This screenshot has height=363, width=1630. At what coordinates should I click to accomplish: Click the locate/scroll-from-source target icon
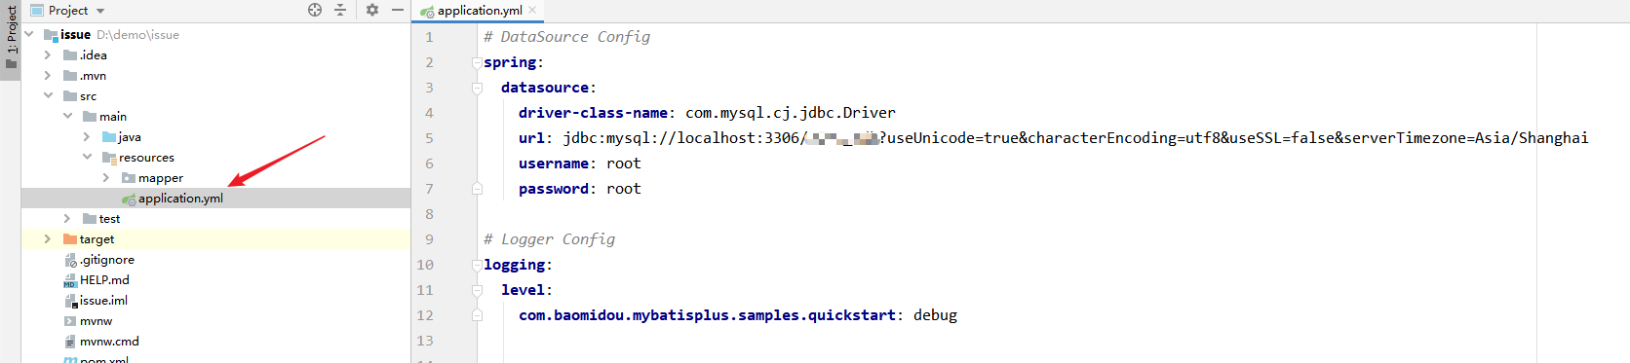click(315, 10)
